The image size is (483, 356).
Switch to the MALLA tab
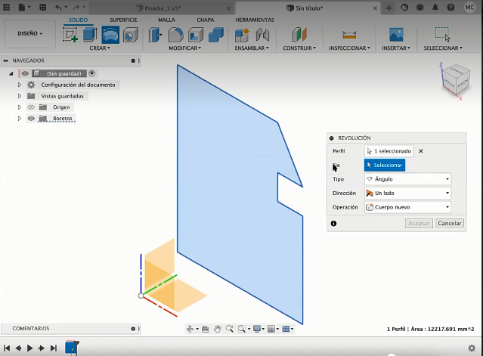[x=166, y=20]
